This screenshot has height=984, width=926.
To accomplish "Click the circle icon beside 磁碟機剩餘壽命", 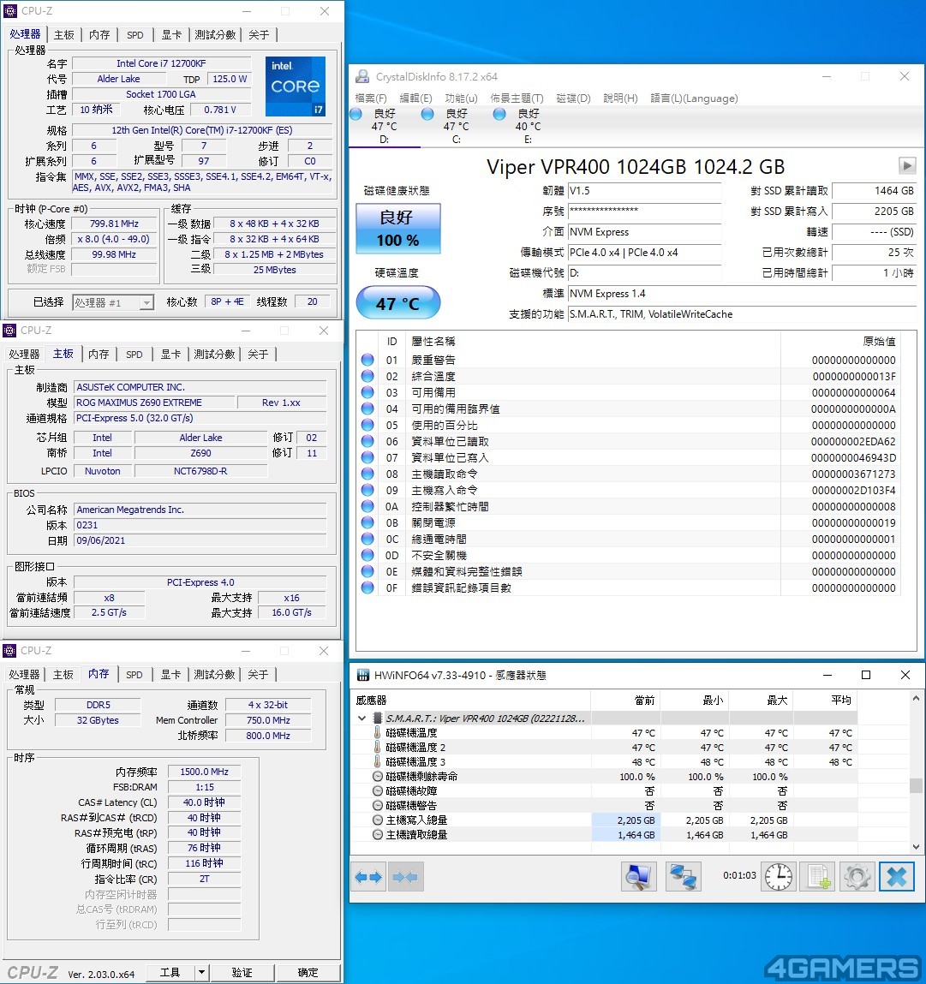I will (377, 776).
